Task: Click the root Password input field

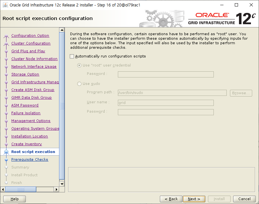Action: (x=166, y=75)
